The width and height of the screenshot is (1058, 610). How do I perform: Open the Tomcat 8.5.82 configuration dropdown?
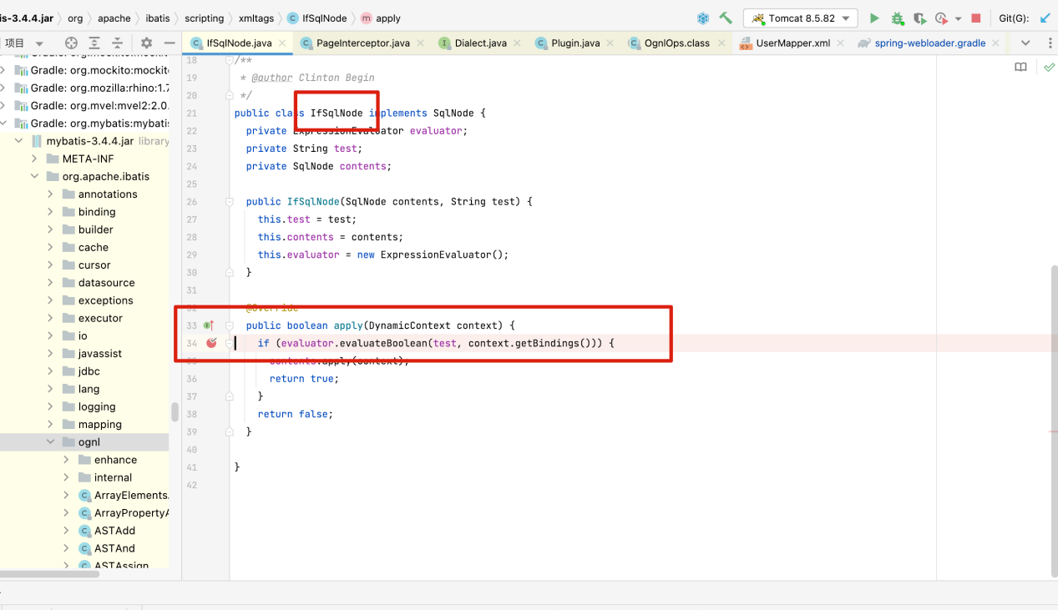click(798, 16)
